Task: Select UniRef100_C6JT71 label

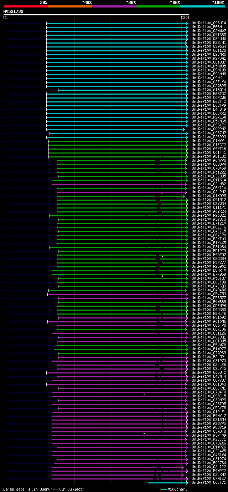Action: 209,482
